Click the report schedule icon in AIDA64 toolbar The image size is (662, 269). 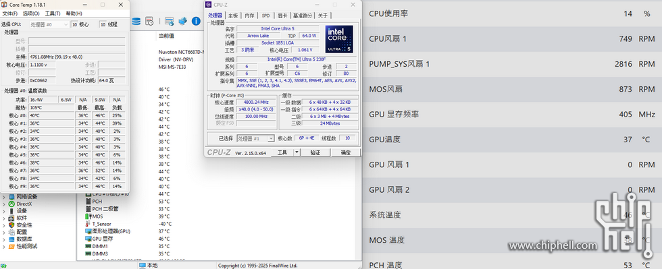[149, 21]
